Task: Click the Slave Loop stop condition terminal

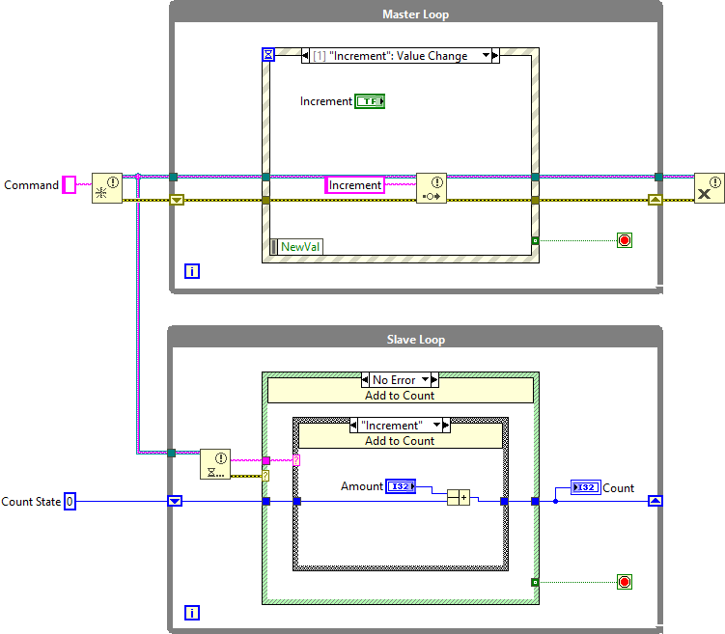Action: pyautogui.click(x=625, y=582)
